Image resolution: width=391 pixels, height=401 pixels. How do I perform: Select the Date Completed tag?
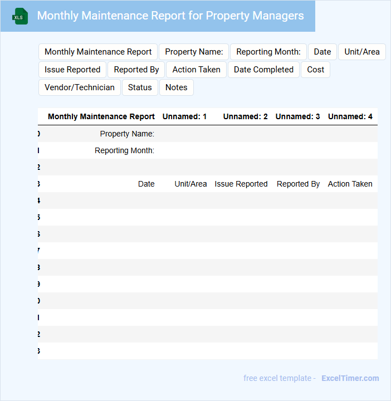pos(263,70)
